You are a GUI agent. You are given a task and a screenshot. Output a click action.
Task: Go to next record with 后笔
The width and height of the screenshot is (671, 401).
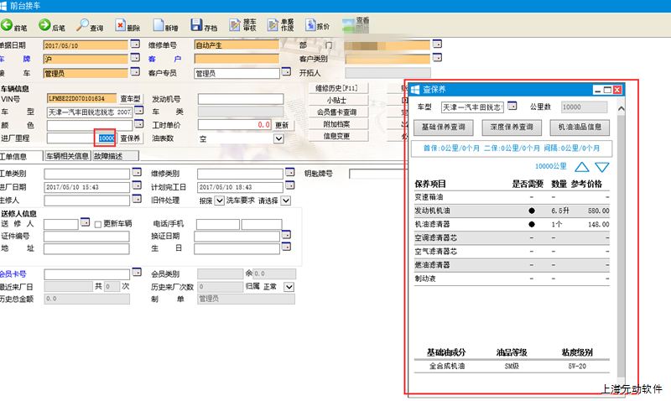click(50, 27)
